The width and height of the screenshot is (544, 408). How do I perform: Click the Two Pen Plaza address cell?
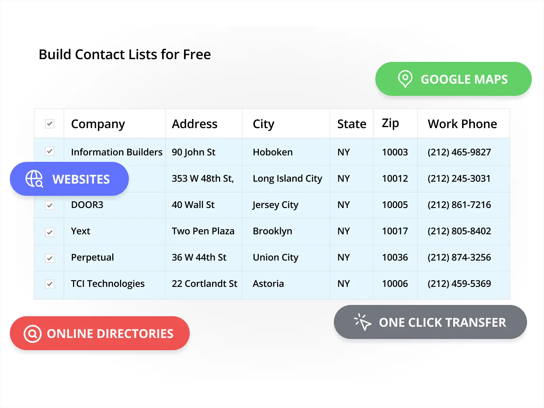pos(203,231)
